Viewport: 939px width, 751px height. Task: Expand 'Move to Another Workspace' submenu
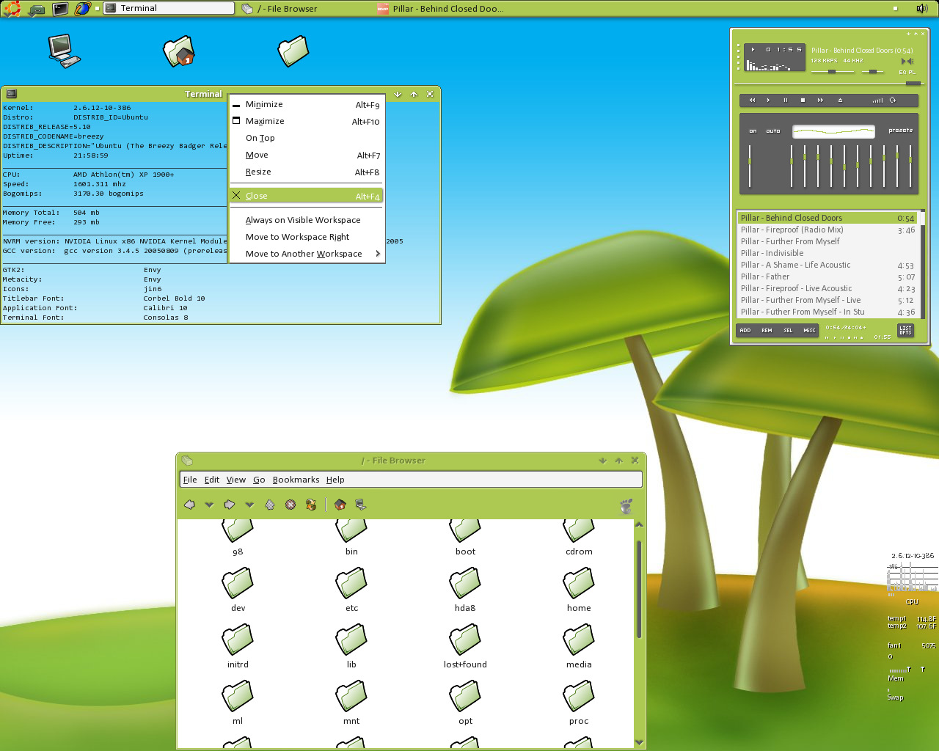click(x=307, y=254)
